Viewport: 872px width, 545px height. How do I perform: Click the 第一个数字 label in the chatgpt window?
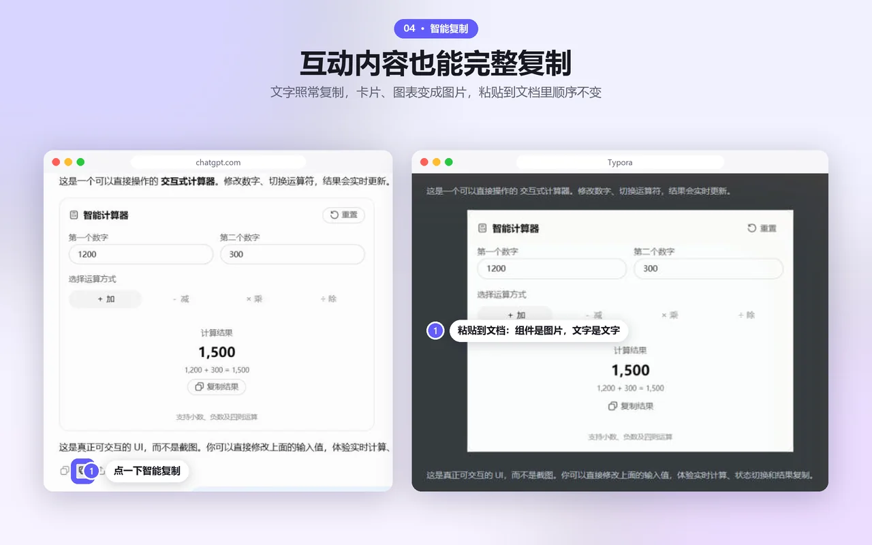pos(89,238)
